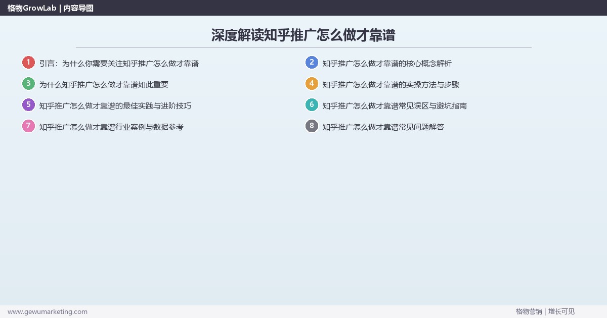Click the main title 深度解读知乎推广怎么做才靠谱
This screenshot has height=318, width=607.
303,35
